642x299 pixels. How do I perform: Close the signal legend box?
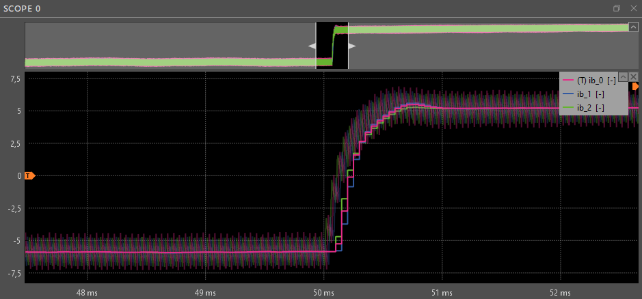click(633, 76)
